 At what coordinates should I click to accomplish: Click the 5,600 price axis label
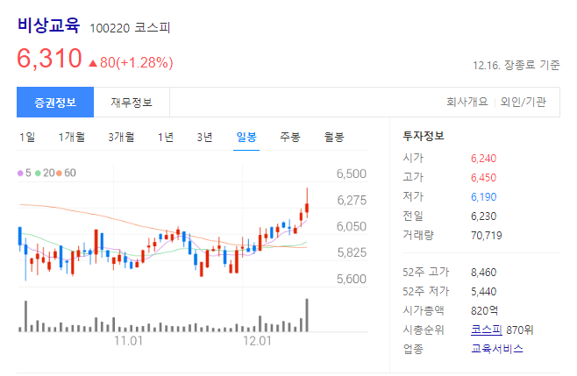pos(352,279)
